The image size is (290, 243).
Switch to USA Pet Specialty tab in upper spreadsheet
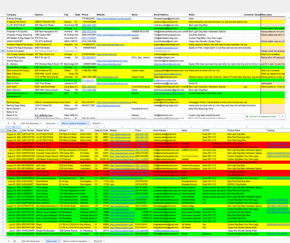point(30,123)
